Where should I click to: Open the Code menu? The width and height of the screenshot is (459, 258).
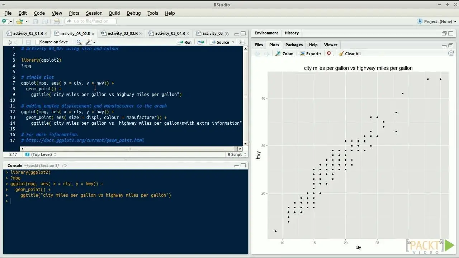tap(39, 13)
